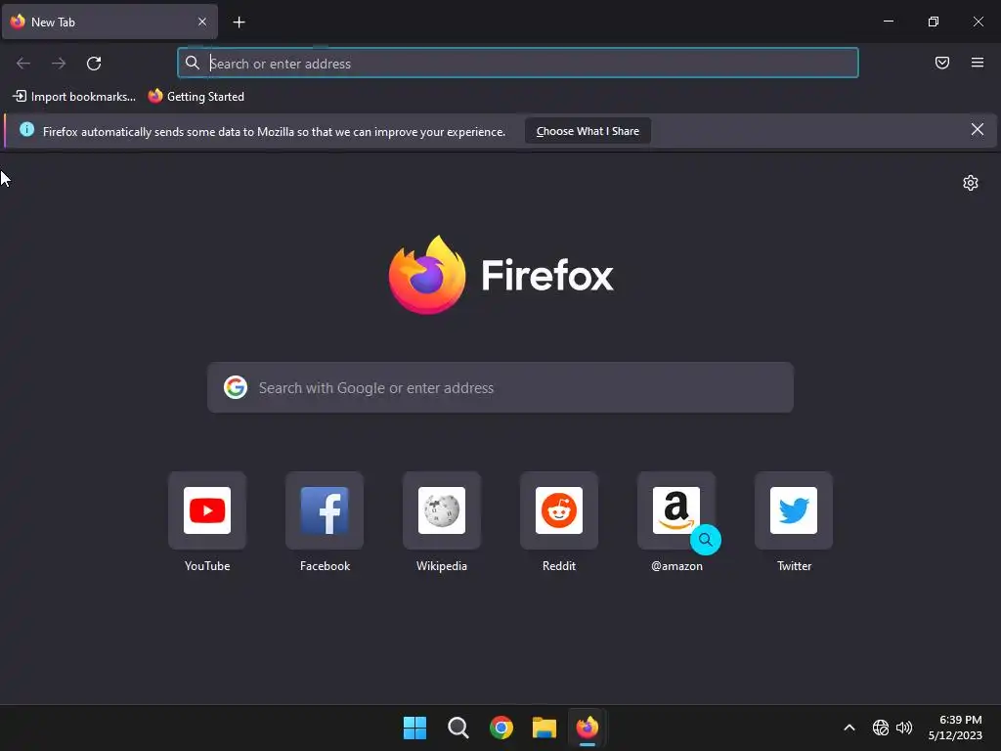This screenshot has width=1001, height=751.
Task: Open the Twitter shortcut tile
Action: click(794, 510)
